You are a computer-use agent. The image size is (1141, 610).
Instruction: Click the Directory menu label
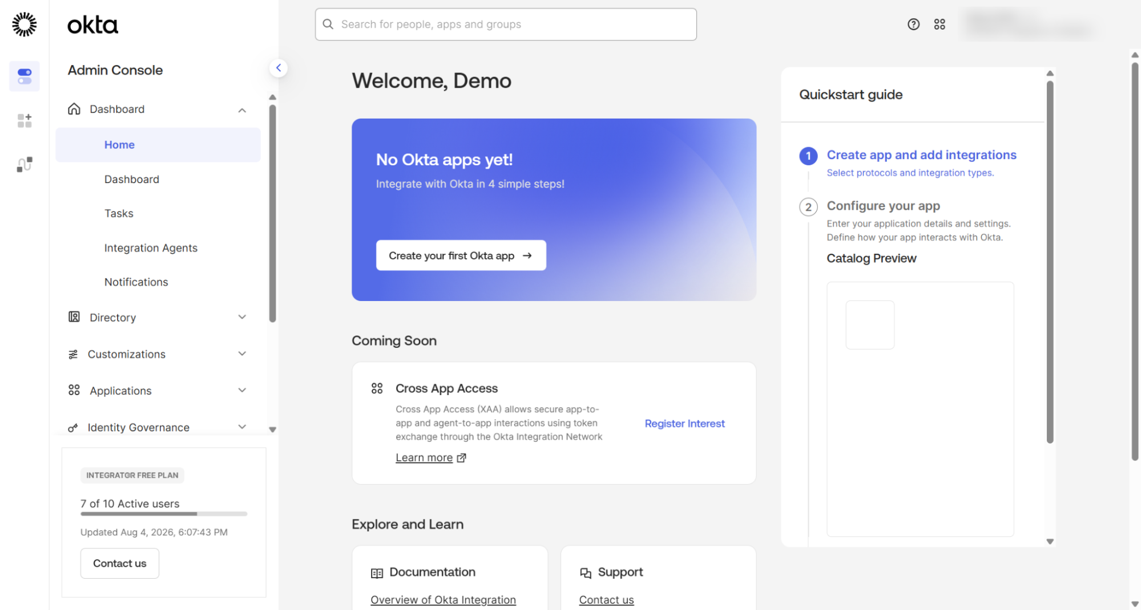tap(112, 318)
